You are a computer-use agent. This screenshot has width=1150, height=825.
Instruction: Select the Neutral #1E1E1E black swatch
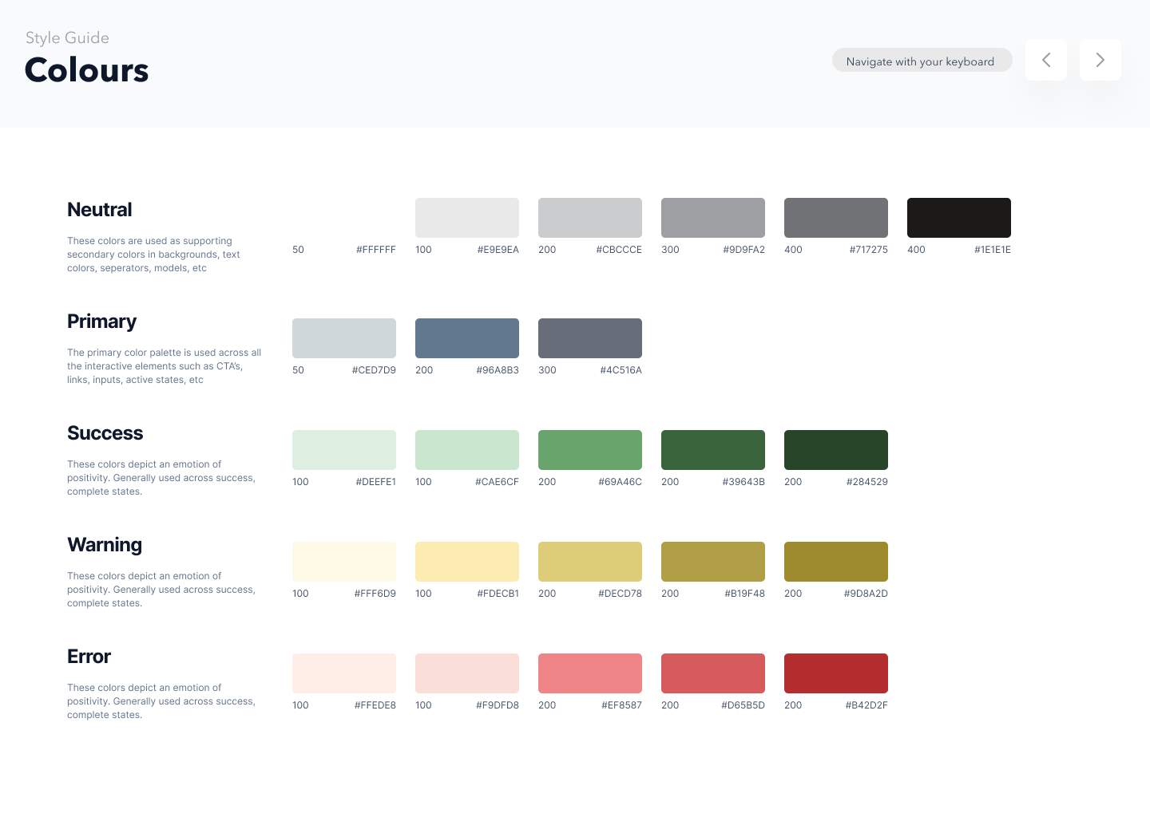click(958, 218)
